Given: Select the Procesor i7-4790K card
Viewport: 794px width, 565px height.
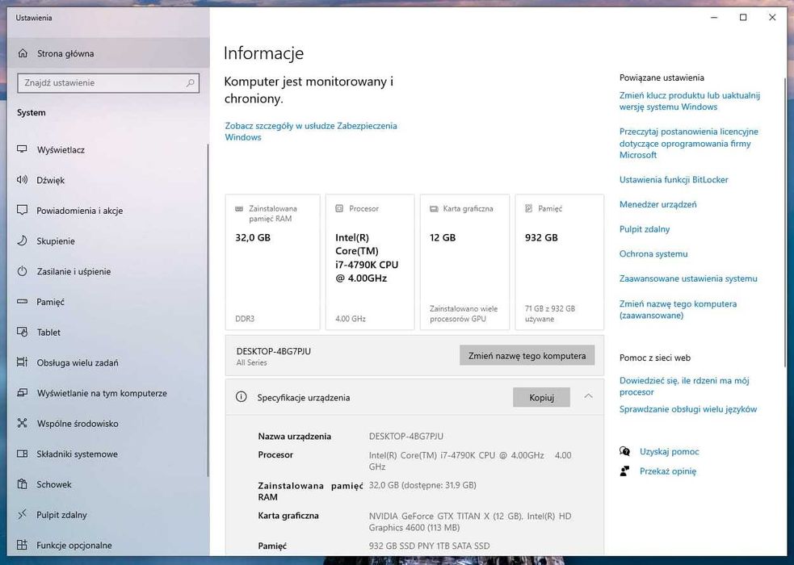Looking at the screenshot, I should [x=370, y=262].
